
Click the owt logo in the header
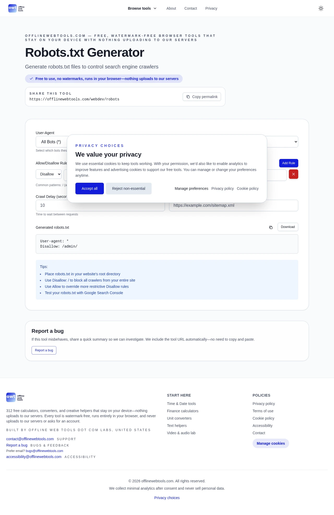(x=16, y=8)
